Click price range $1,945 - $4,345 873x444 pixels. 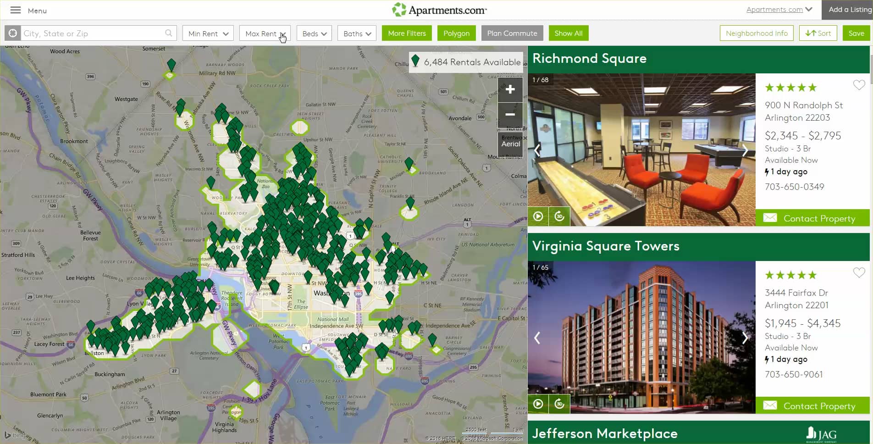(x=802, y=323)
